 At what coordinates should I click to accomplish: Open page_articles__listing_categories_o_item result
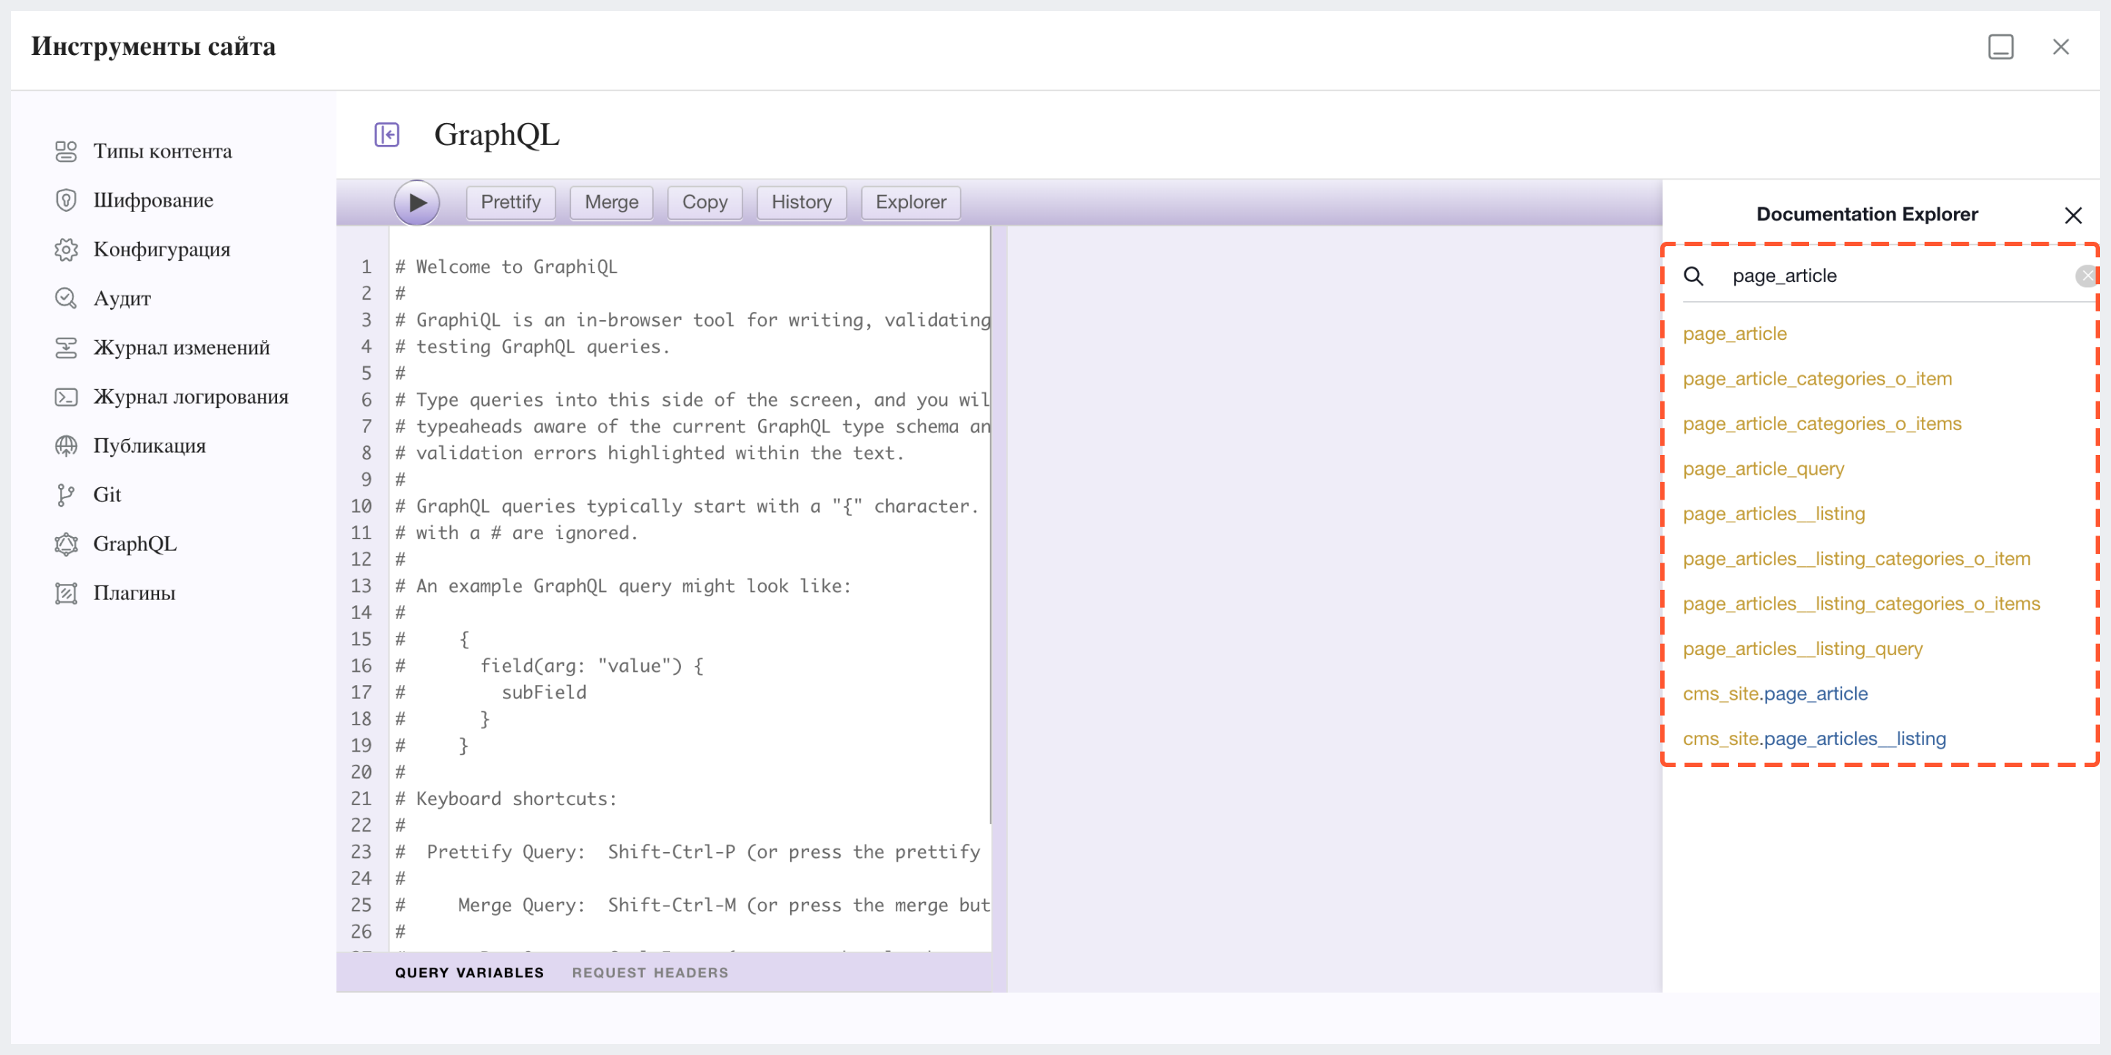pos(1857,558)
